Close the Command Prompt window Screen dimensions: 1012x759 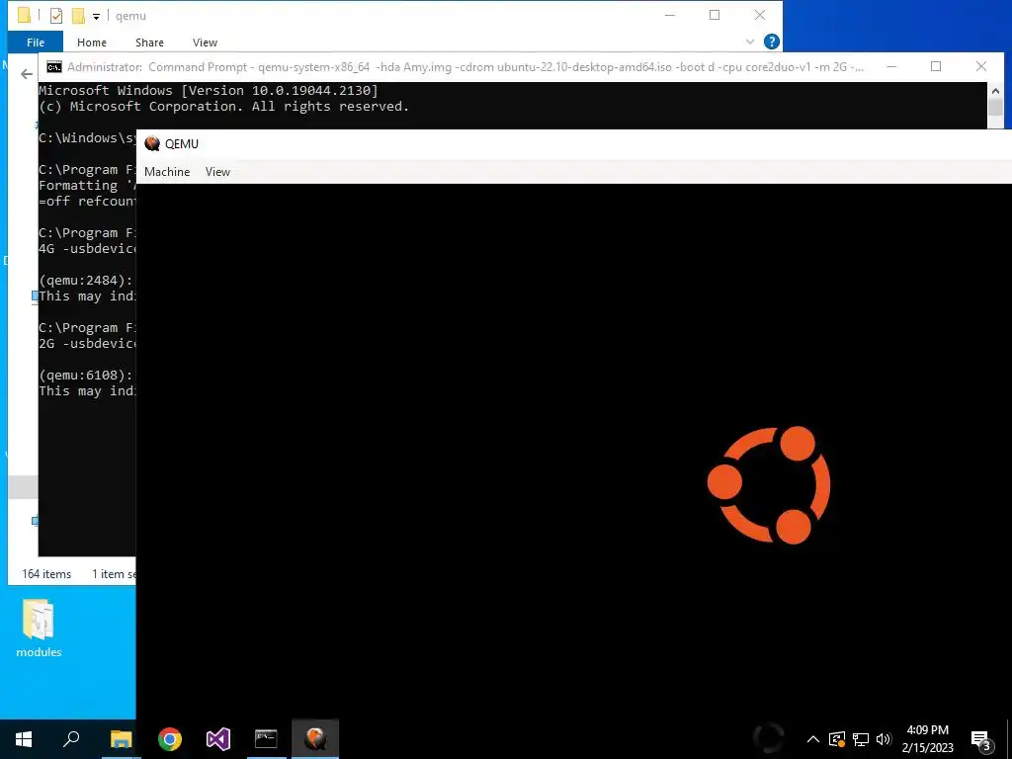(981, 66)
